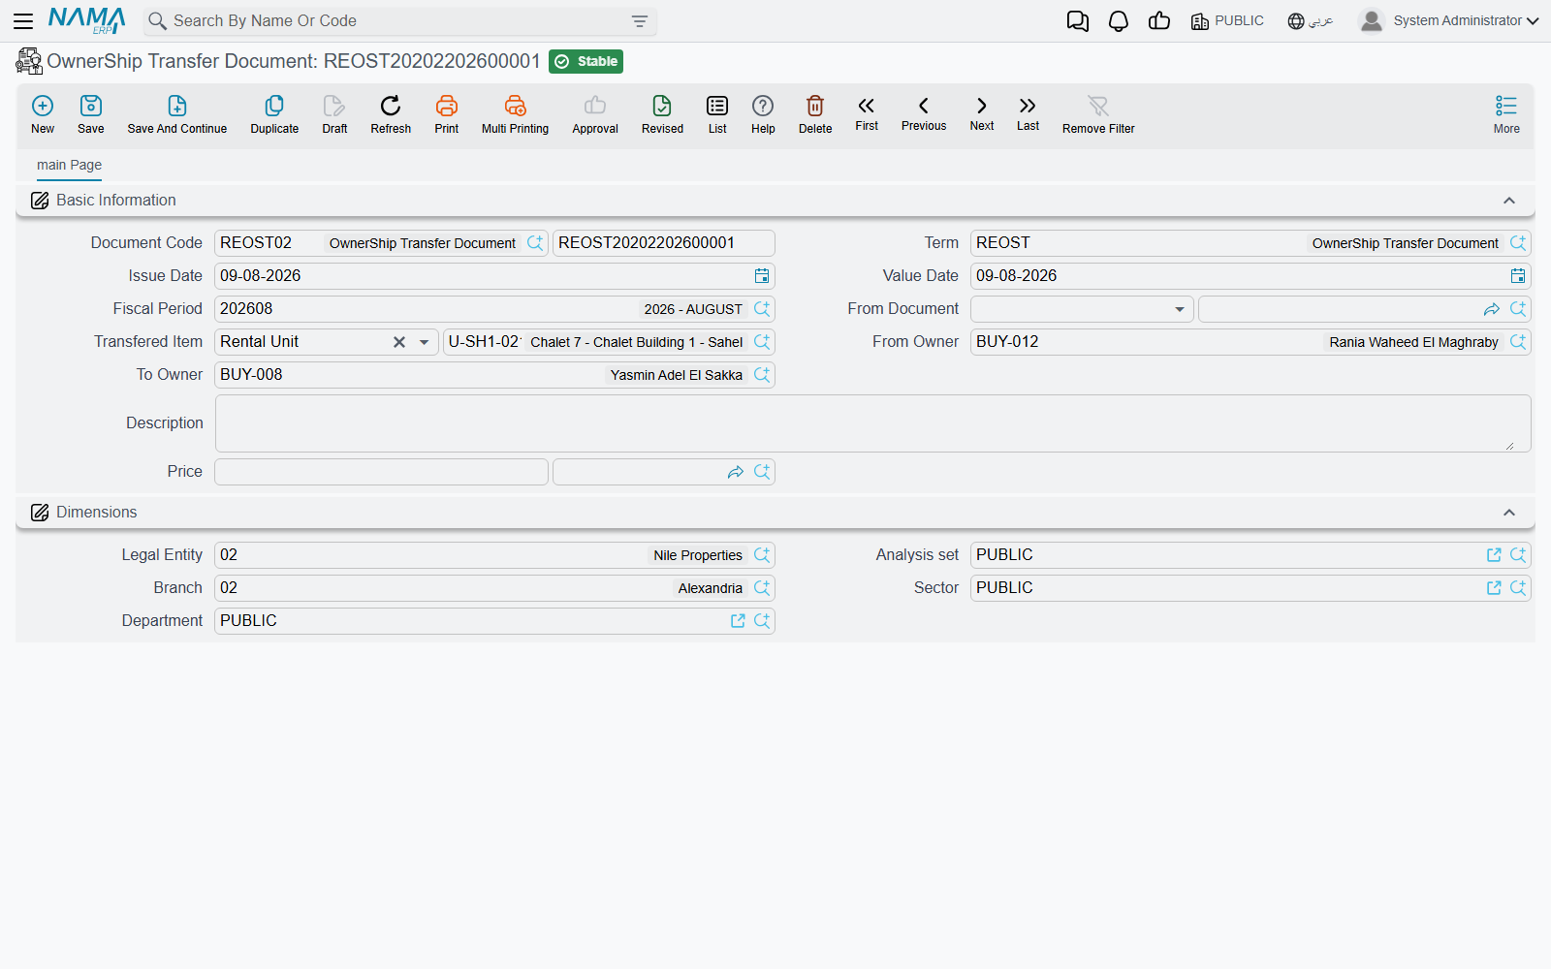Click the Stable status badge

[586, 62]
